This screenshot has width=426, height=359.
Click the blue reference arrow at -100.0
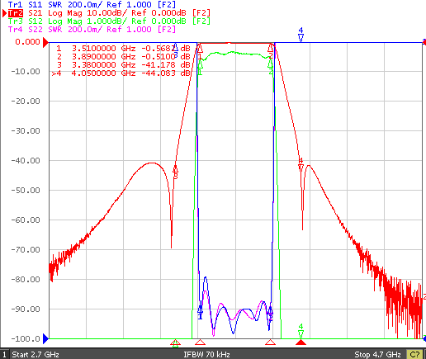point(45,338)
